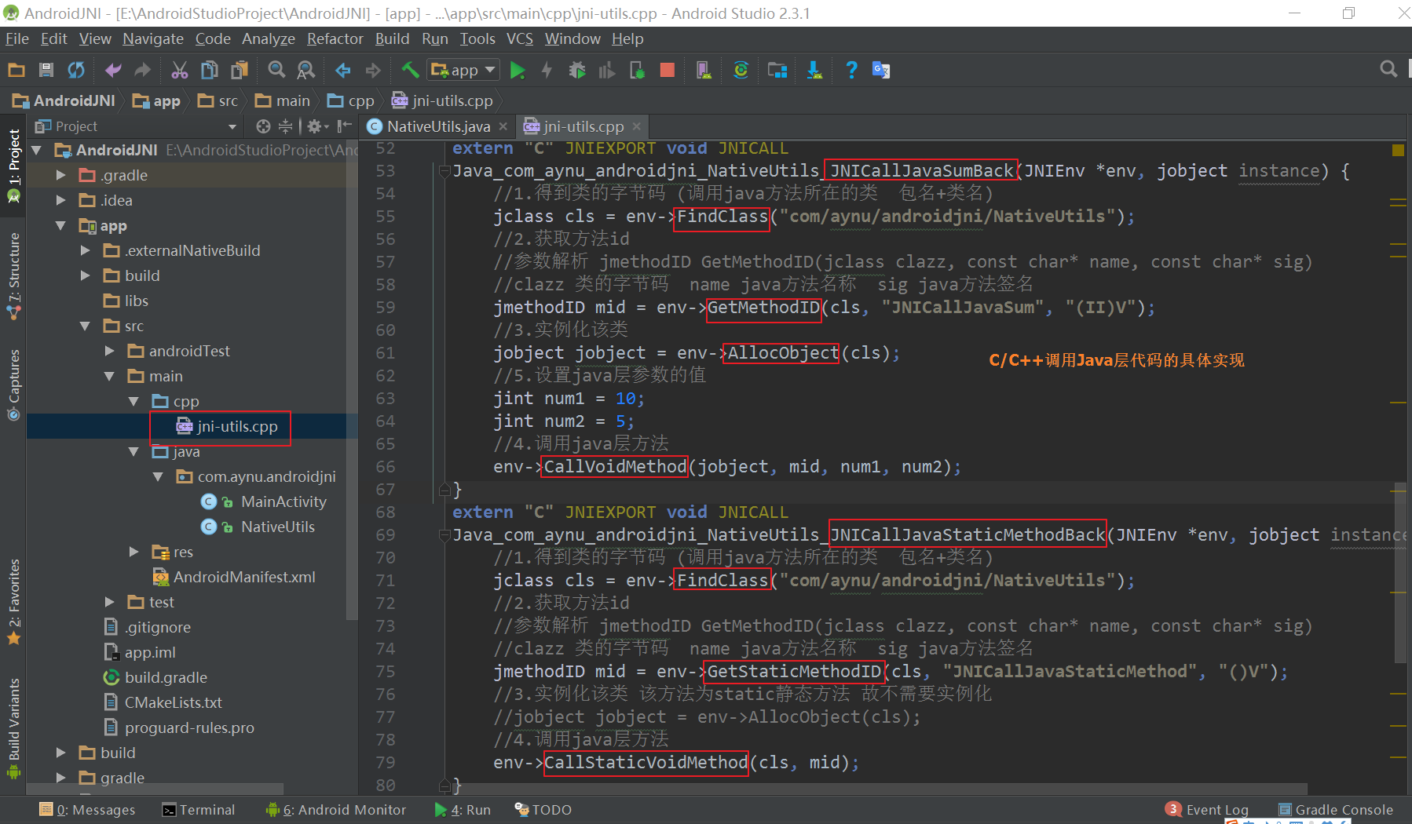Viewport: 1412px width, 824px height.
Task: Open the app run configuration dropdown
Action: tap(463, 71)
